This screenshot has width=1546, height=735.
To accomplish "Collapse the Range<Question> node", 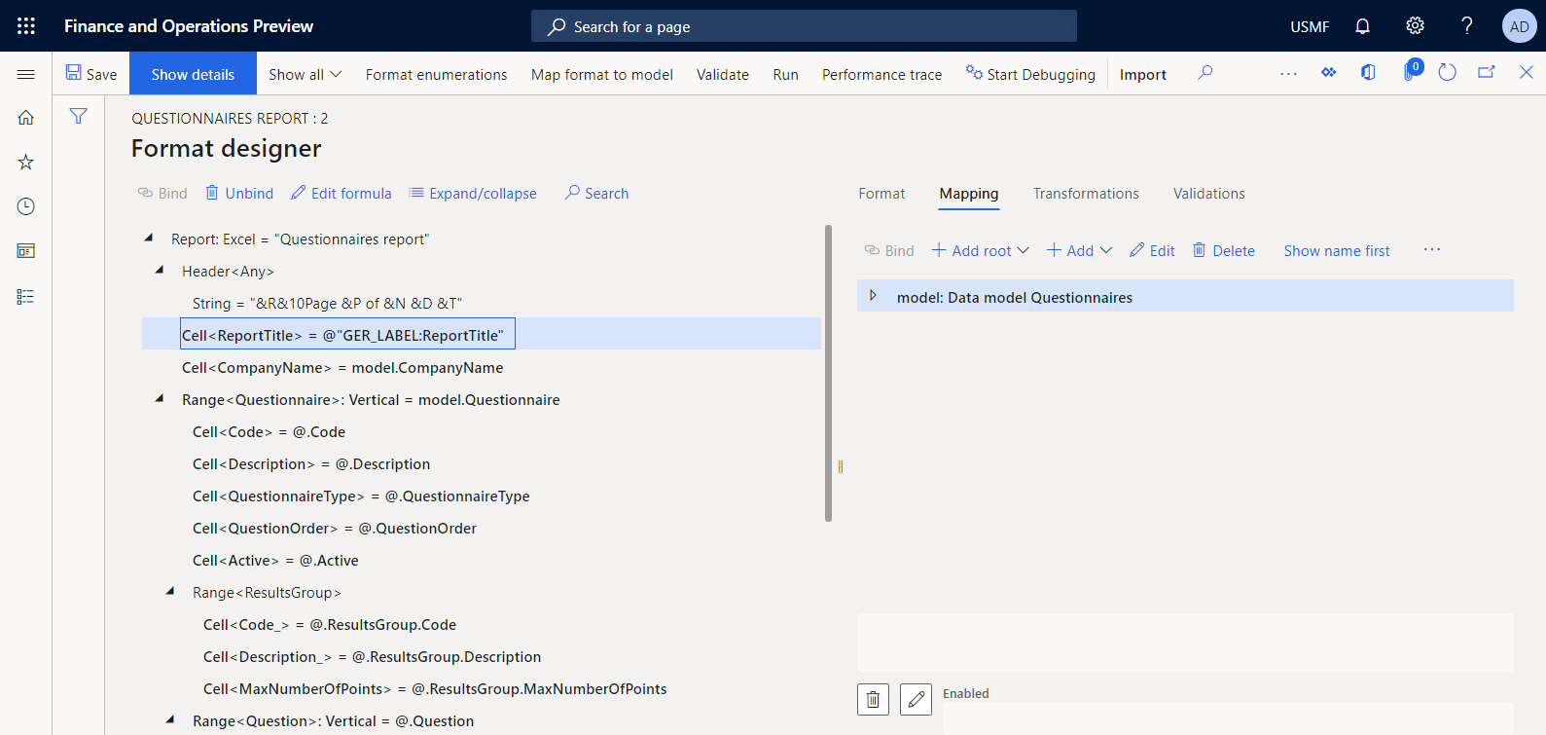I will coord(170,719).
